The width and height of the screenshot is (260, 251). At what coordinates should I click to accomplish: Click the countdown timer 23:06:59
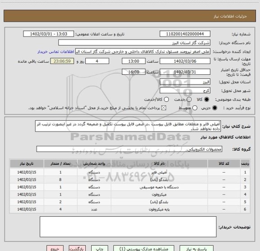coord(62,61)
